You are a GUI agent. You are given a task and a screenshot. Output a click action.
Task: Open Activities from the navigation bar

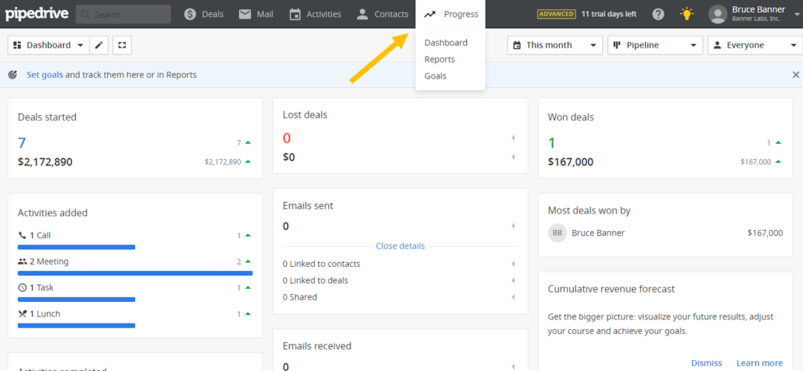point(315,14)
